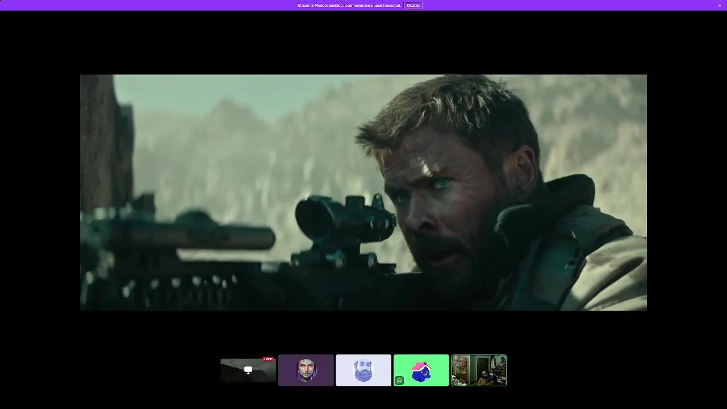Viewport: 727px width, 409px height.
Task: Click the muted icon on green tile
Action: click(399, 381)
